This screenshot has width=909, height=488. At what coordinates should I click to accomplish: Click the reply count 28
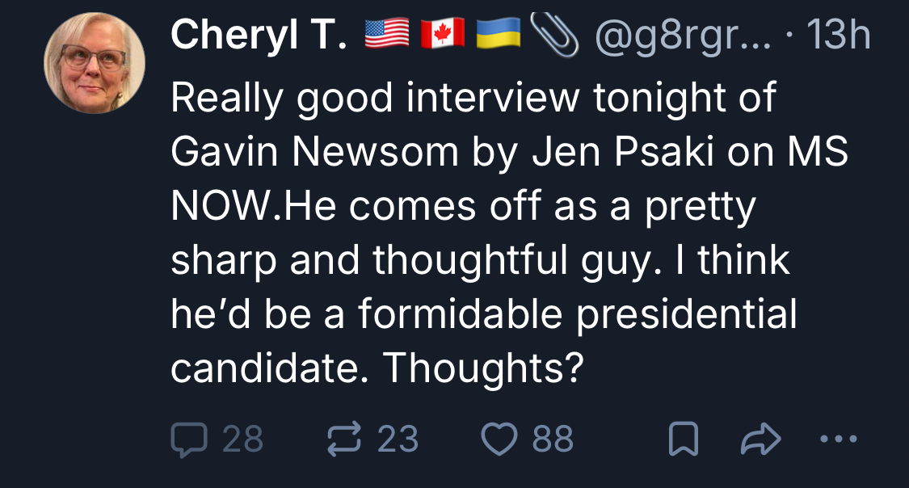click(x=242, y=439)
